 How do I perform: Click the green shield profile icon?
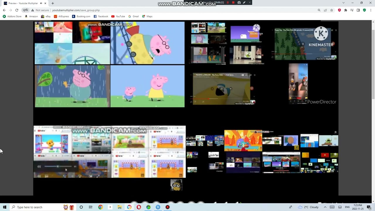coord(364,10)
